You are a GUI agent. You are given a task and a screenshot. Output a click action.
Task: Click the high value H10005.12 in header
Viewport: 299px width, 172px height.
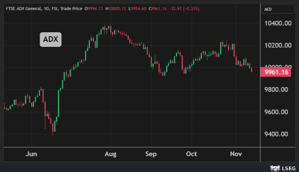click(x=116, y=8)
